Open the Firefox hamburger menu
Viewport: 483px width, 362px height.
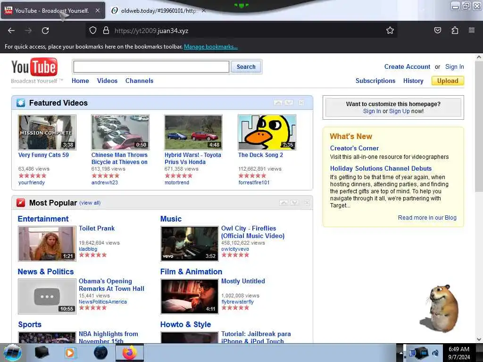click(x=472, y=30)
